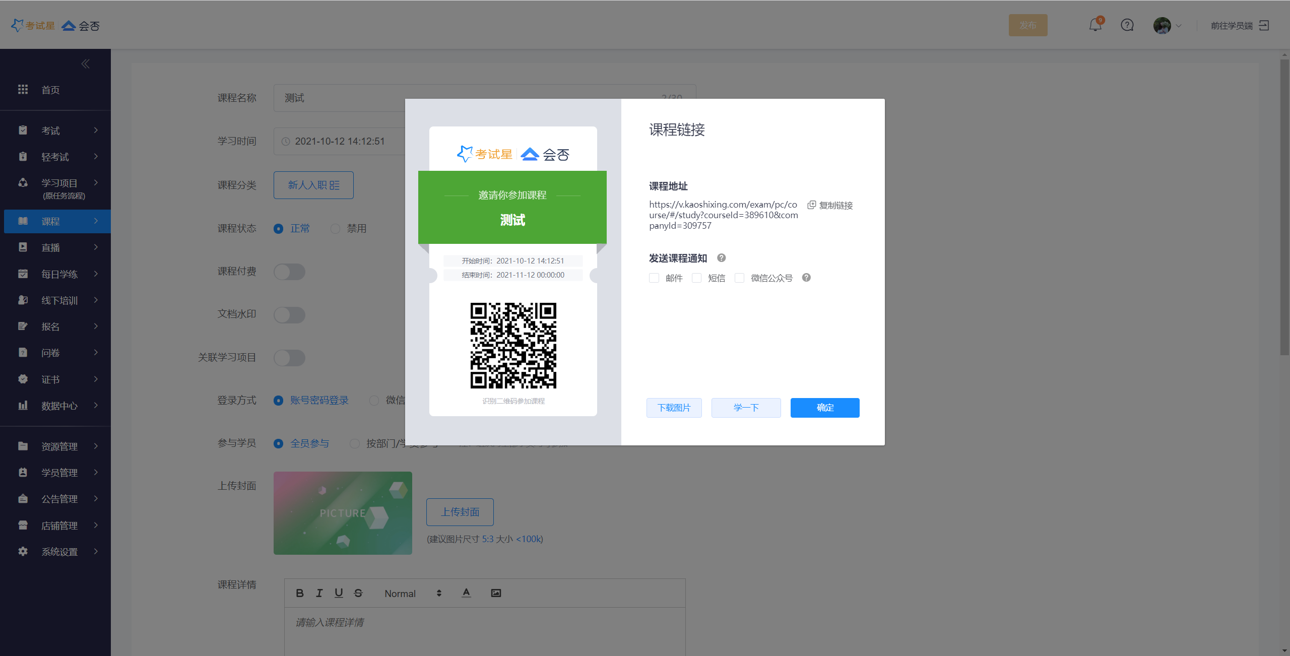Click the insert image icon in editor toolbar
The image size is (1290, 656).
pos(496,593)
